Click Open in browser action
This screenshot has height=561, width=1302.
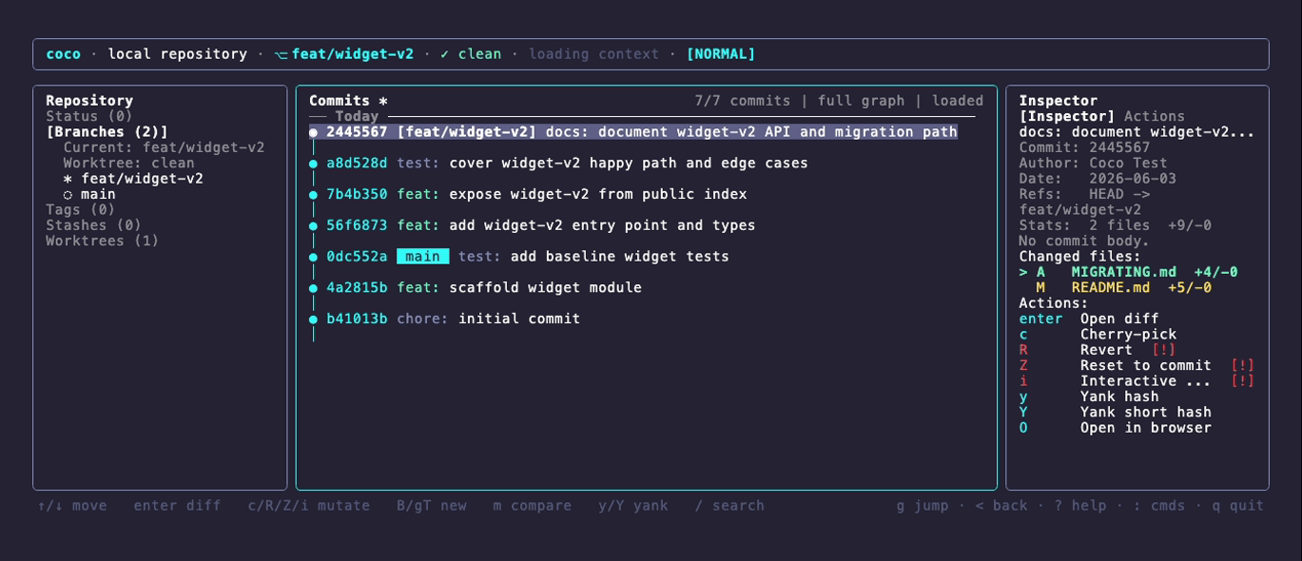point(1115,428)
